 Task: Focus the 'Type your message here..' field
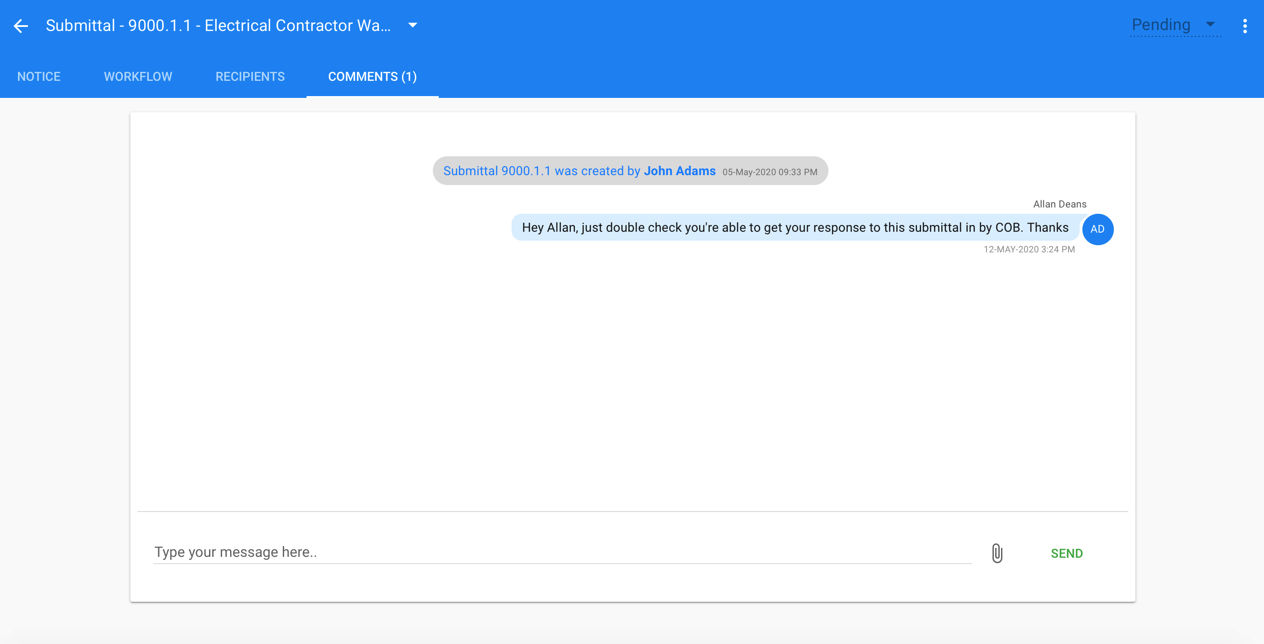click(x=562, y=552)
